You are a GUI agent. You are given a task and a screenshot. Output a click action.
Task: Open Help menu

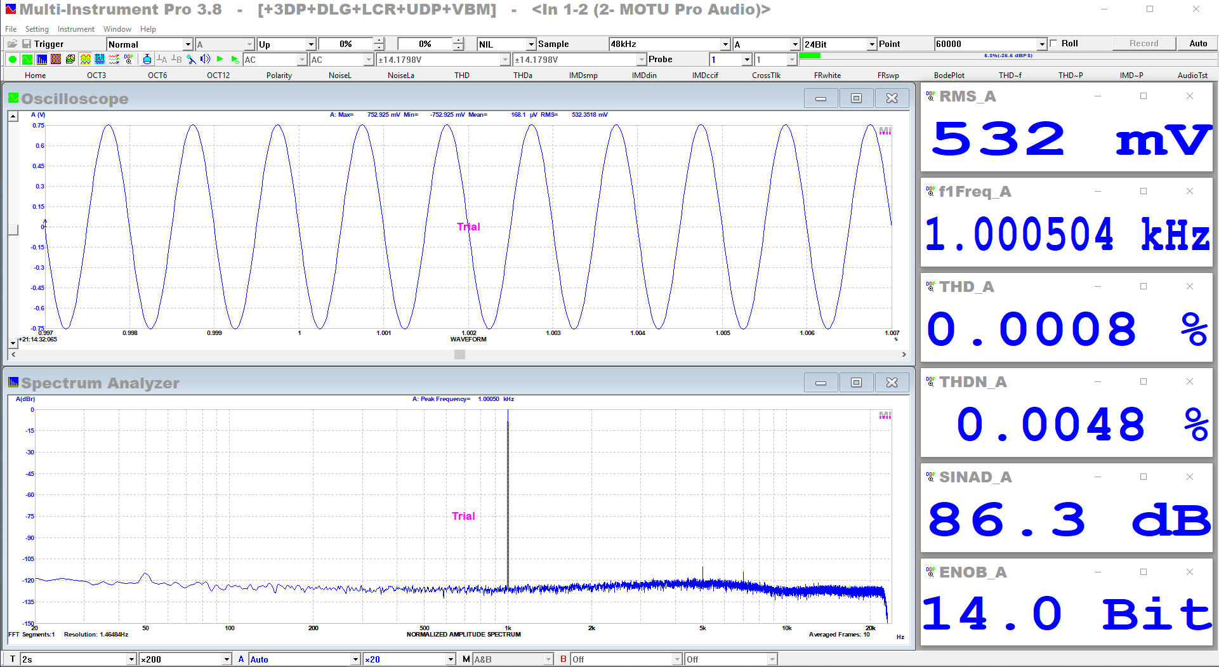point(148,29)
